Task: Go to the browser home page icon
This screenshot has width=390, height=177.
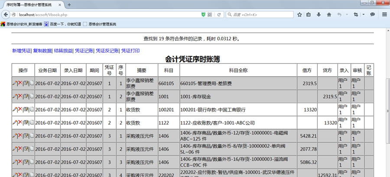Action: [x=328, y=14]
